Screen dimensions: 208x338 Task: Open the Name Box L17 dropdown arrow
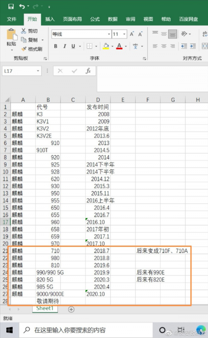38,71
